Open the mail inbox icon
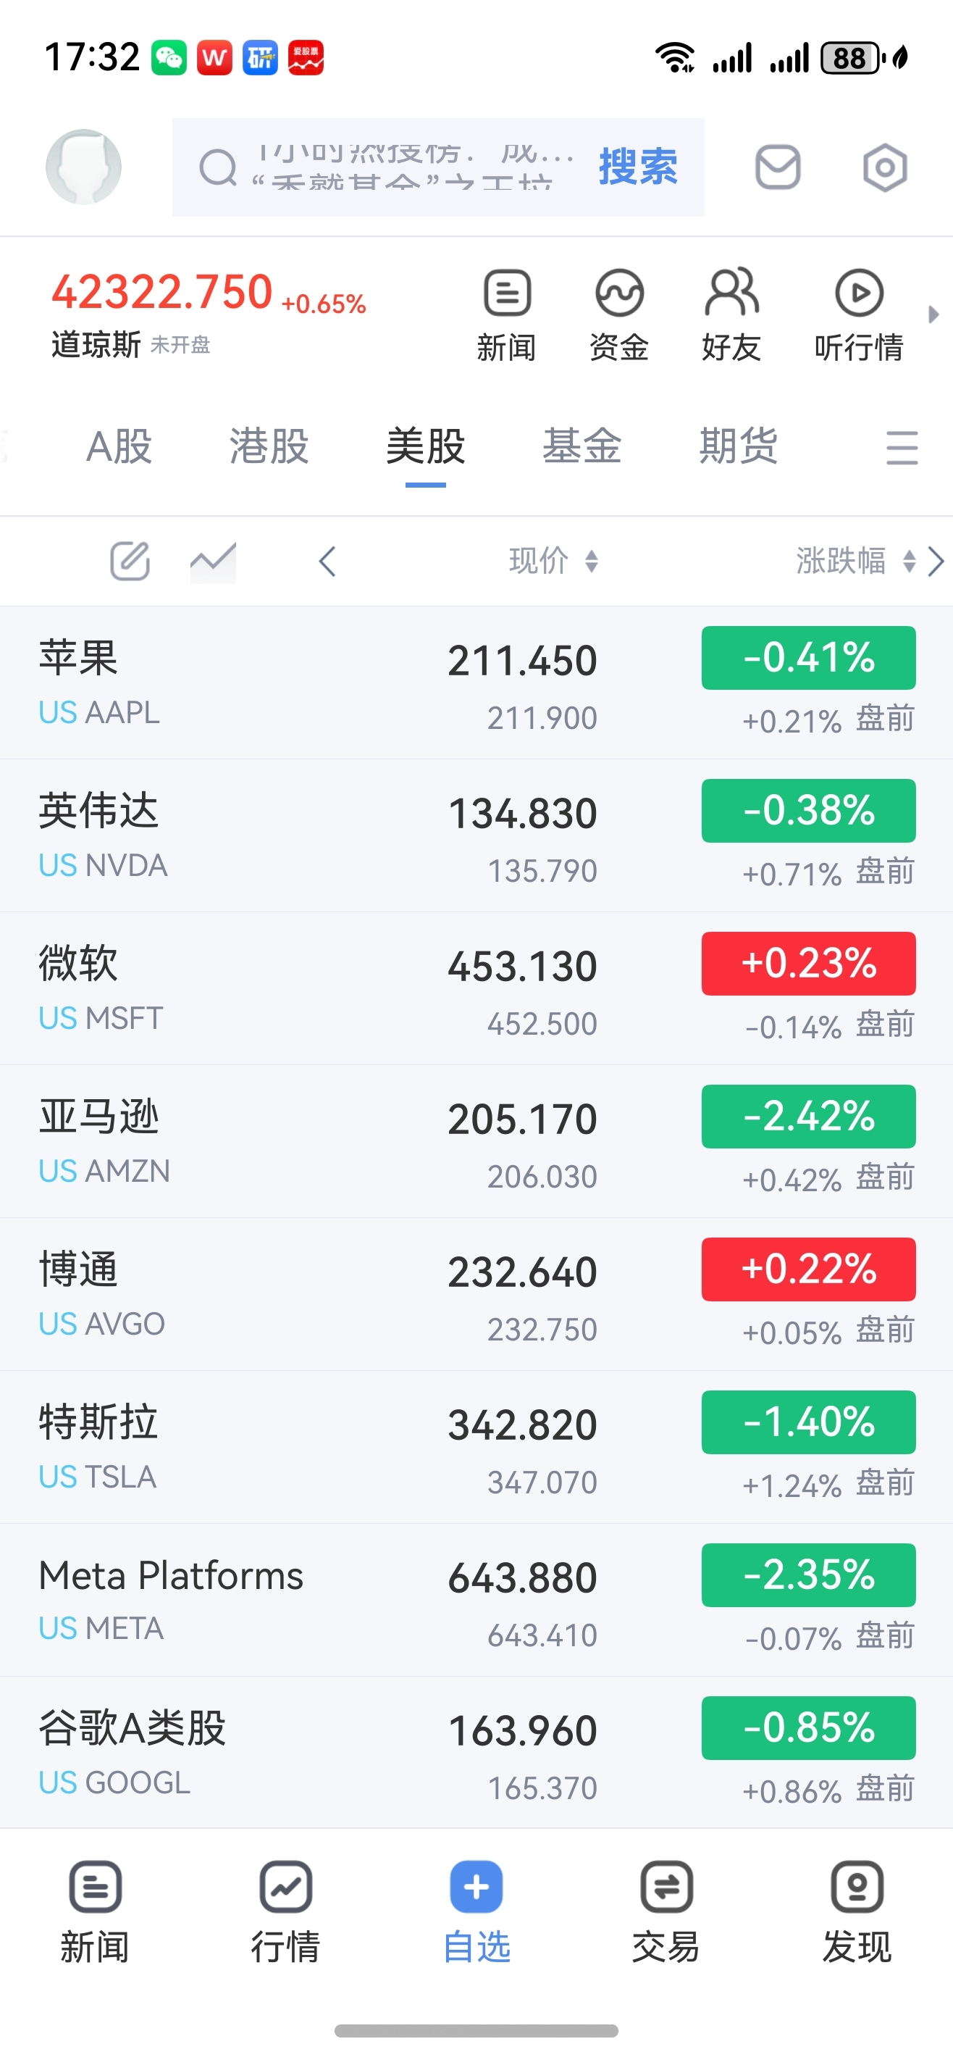Image resolution: width=953 pixels, height=2052 pixels. point(777,167)
